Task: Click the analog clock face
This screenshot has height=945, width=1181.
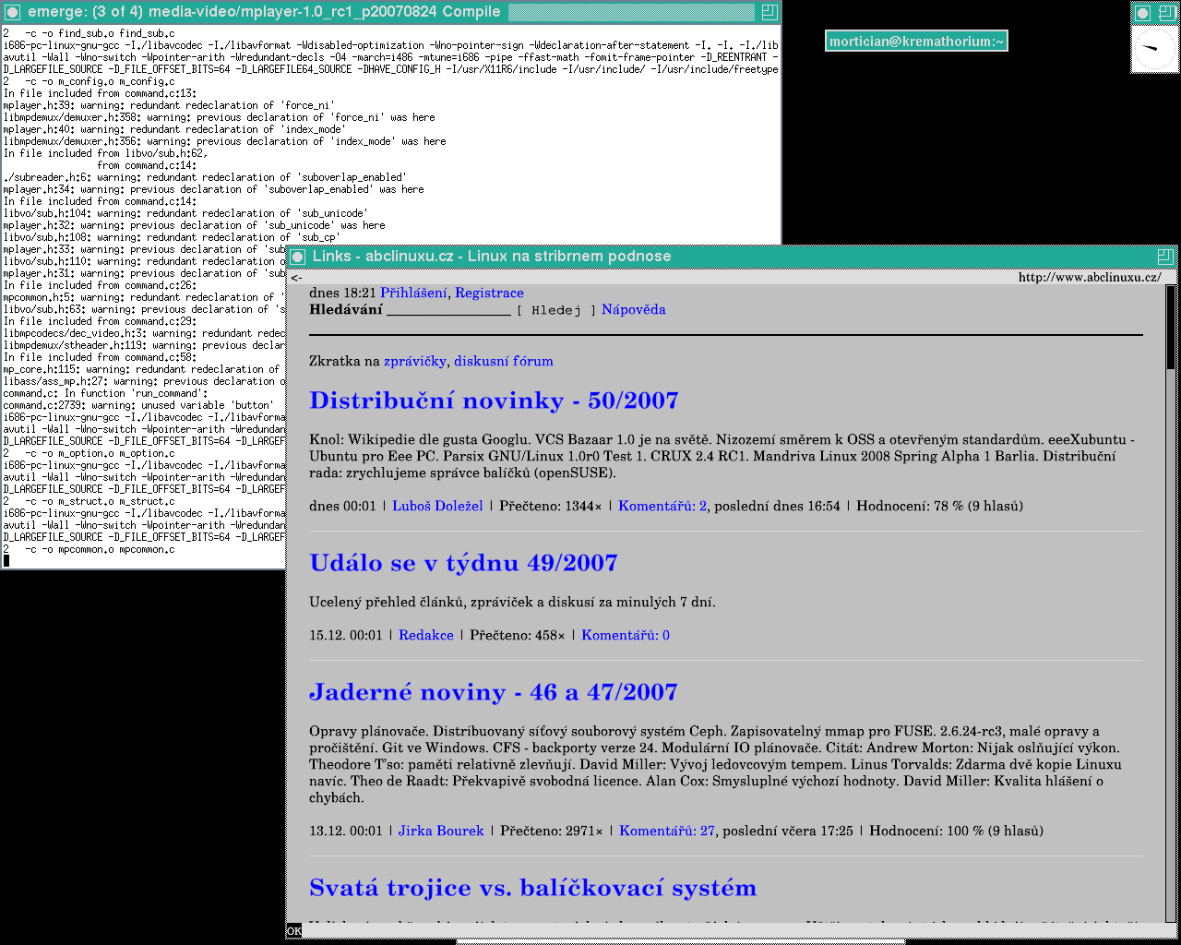Action: [x=1154, y=49]
